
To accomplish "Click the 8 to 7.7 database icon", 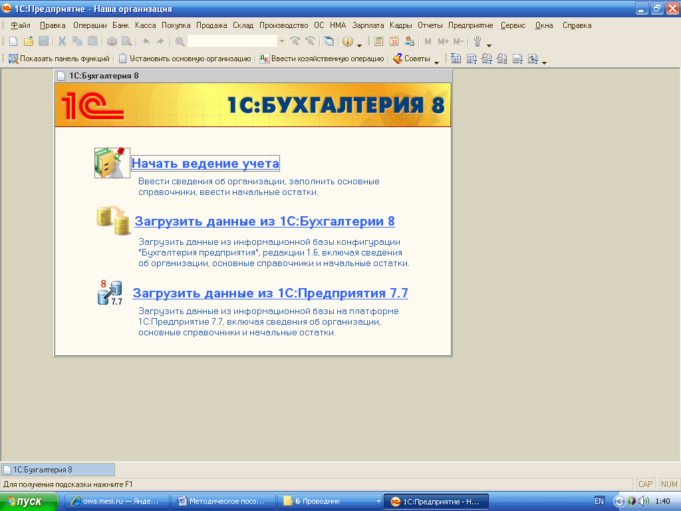I will pyautogui.click(x=110, y=293).
